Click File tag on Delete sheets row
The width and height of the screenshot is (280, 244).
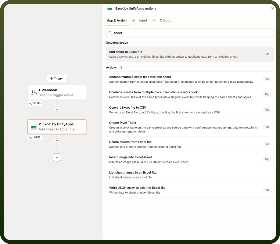pyautogui.click(x=267, y=144)
